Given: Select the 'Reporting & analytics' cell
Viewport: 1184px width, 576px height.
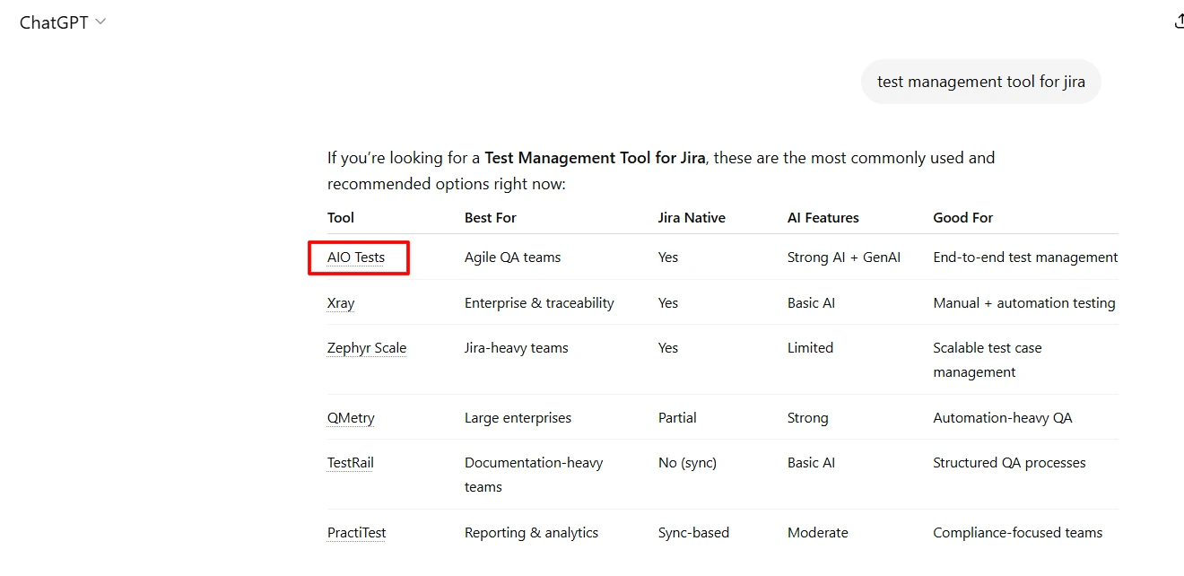Looking at the screenshot, I should click(531, 533).
